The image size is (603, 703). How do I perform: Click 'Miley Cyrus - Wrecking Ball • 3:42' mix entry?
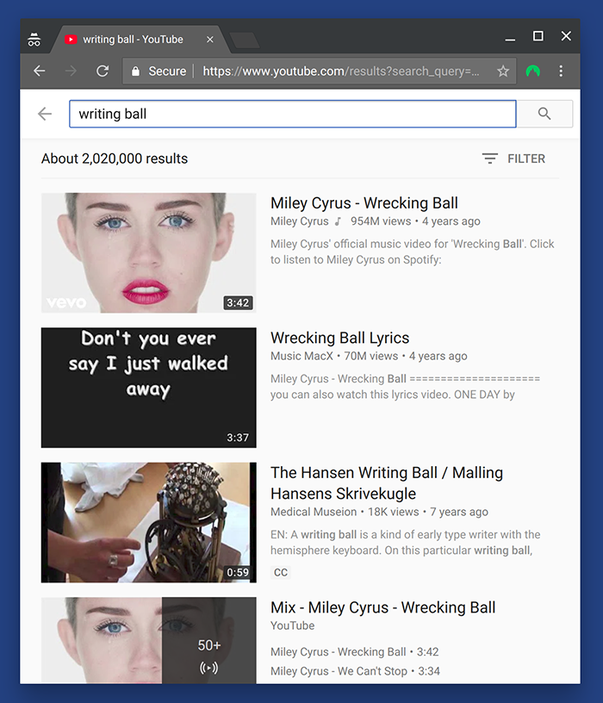(354, 652)
